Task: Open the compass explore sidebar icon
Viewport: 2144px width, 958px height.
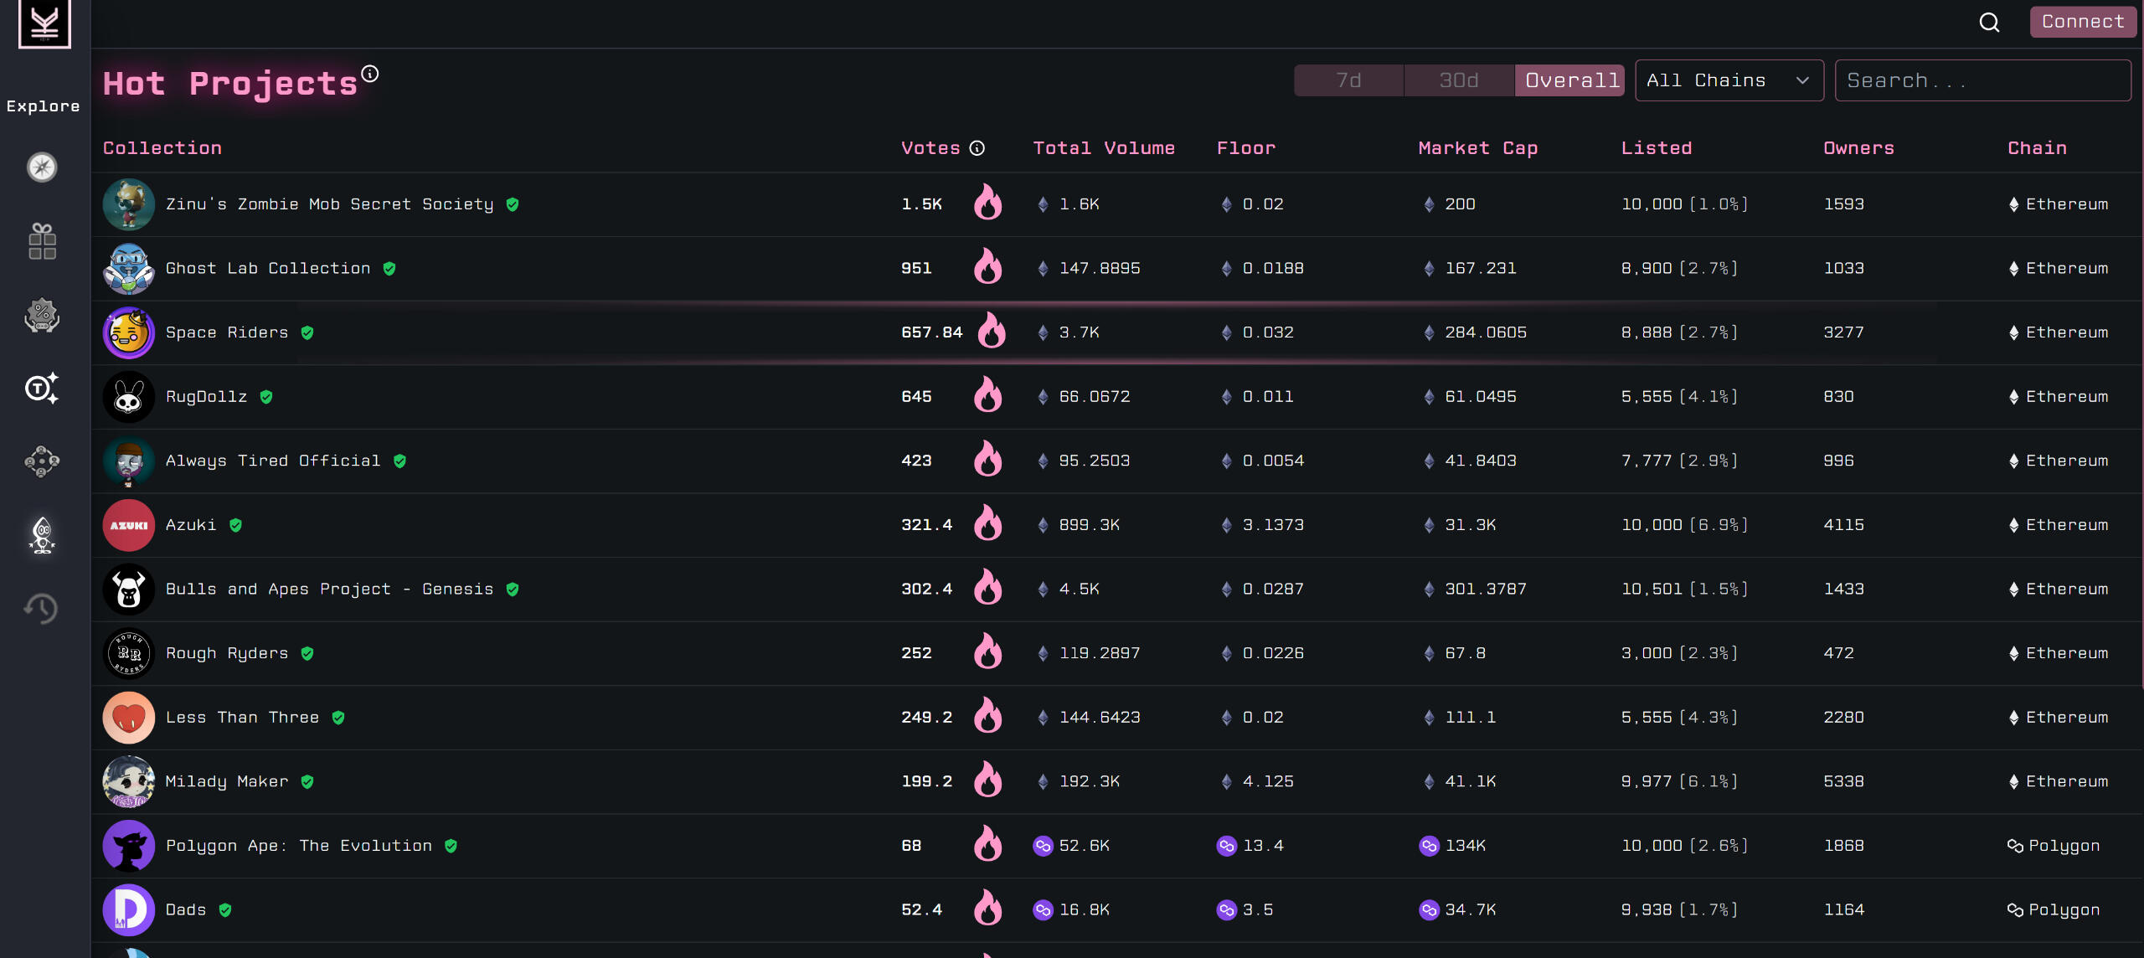Action: (x=42, y=167)
